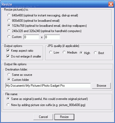
Task: Cancel the resize dialog
Action: point(43,117)
